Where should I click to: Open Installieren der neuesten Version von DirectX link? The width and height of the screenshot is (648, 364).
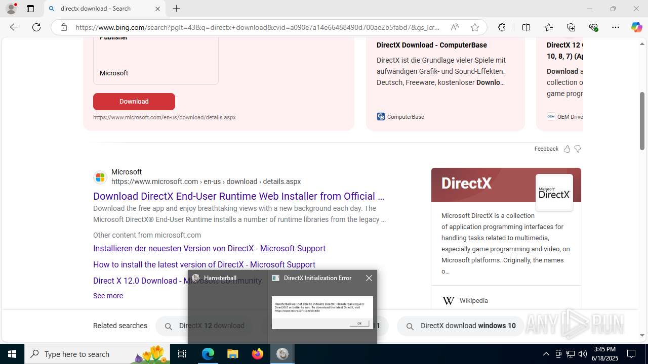(209, 248)
